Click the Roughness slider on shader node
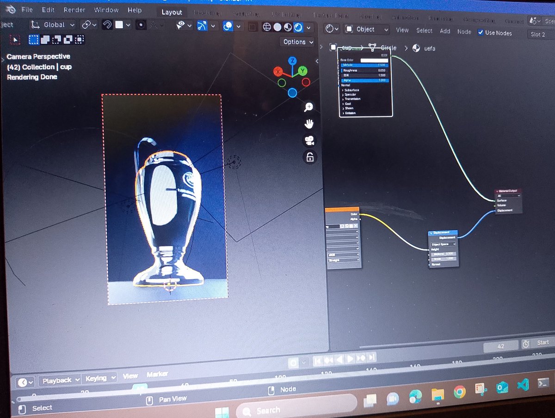The height and width of the screenshot is (418, 555). pos(364,70)
